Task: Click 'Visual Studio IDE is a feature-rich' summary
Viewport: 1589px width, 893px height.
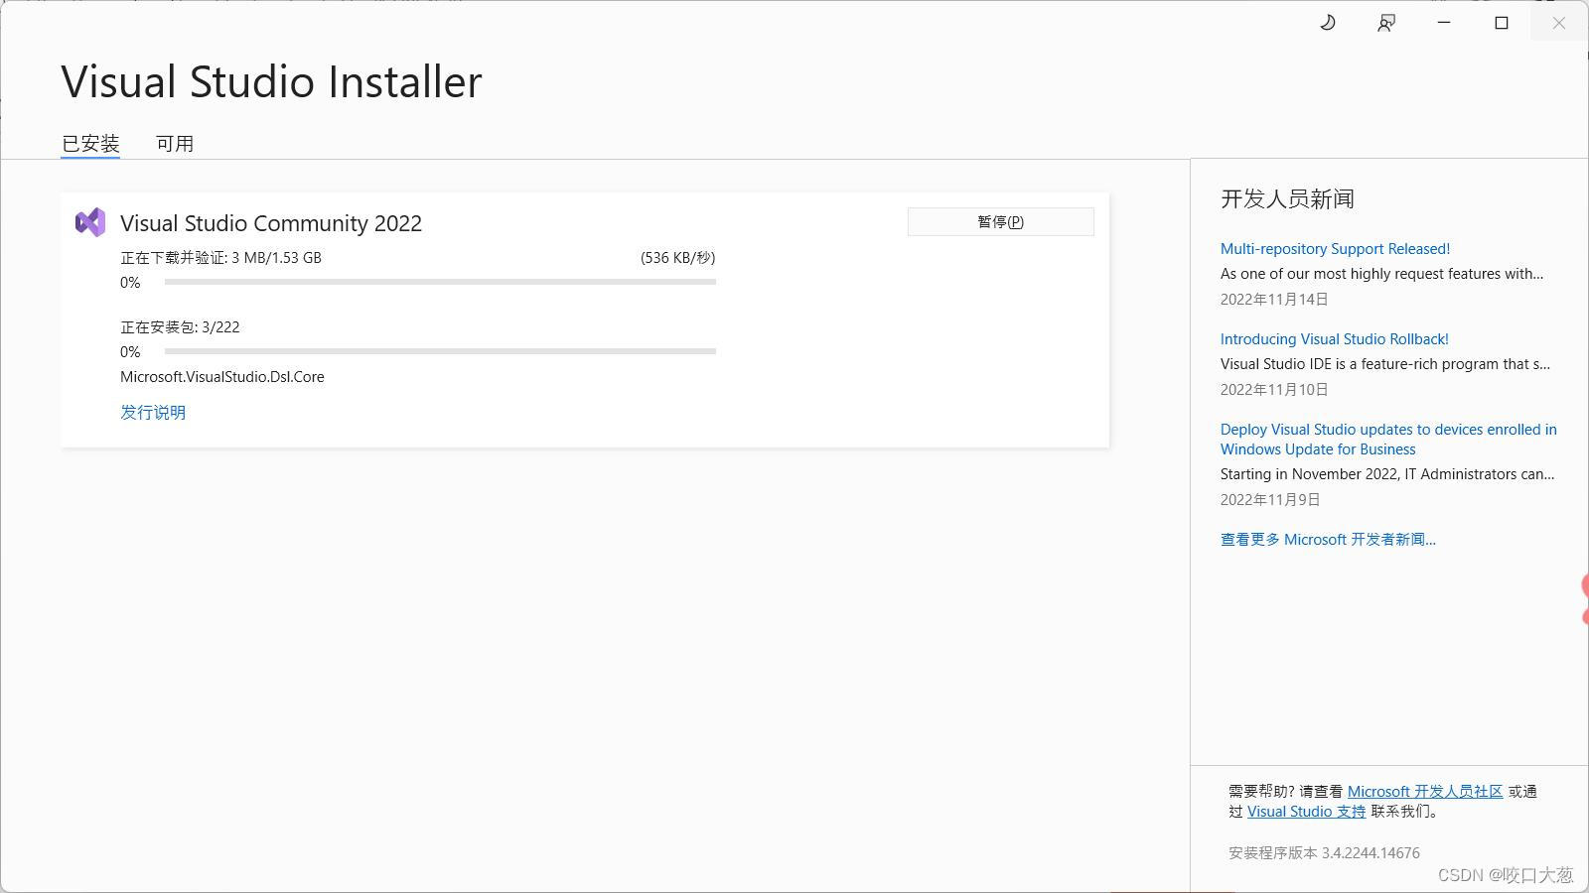Action: click(x=1385, y=364)
